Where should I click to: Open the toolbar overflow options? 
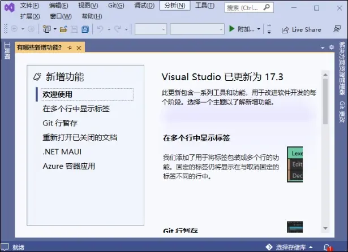point(269,29)
